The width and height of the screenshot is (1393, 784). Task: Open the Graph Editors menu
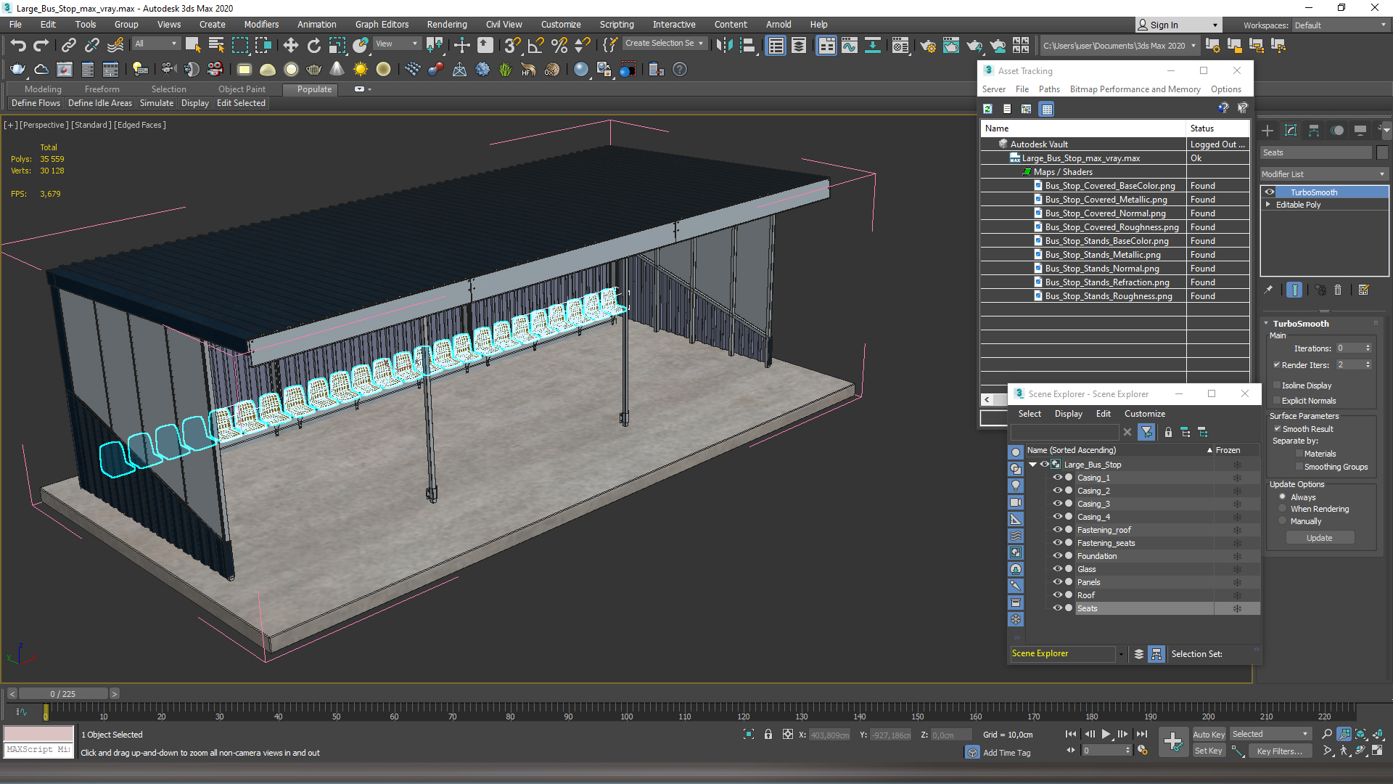[382, 25]
